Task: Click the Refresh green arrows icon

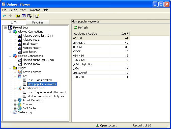Action: [75, 28]
